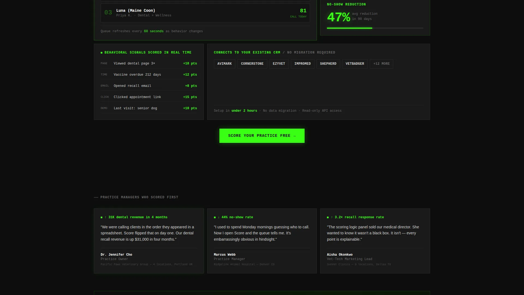Click the +15 pts value
The image size is (524, 295).
(190, 97)
